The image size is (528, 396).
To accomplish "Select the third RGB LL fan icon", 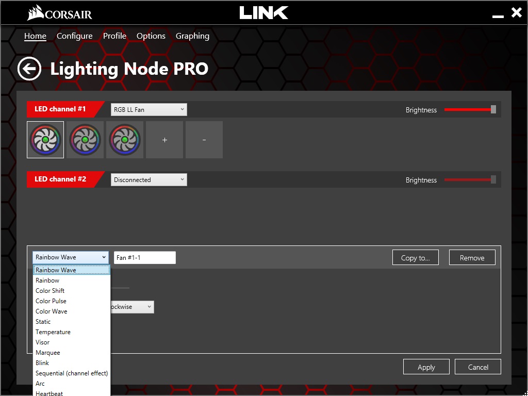I will pyautogui.click(x=125, y=140).
